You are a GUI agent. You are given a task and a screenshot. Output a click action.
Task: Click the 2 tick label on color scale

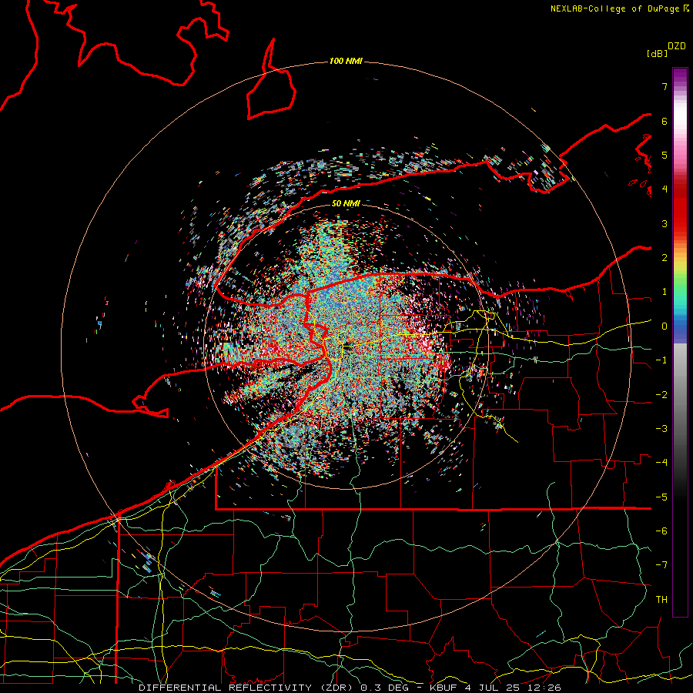coord(665,258)
